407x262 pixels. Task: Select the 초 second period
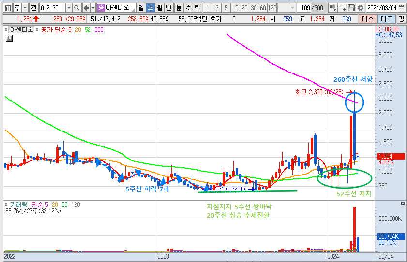pyautogui.click(x=188, y=8)
